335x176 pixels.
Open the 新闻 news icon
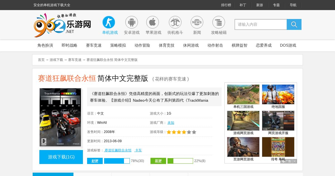[x=197, y=22]
